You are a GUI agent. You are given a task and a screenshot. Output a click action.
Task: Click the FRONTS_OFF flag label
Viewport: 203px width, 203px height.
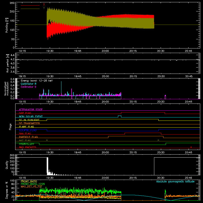(x=27, y=144)
